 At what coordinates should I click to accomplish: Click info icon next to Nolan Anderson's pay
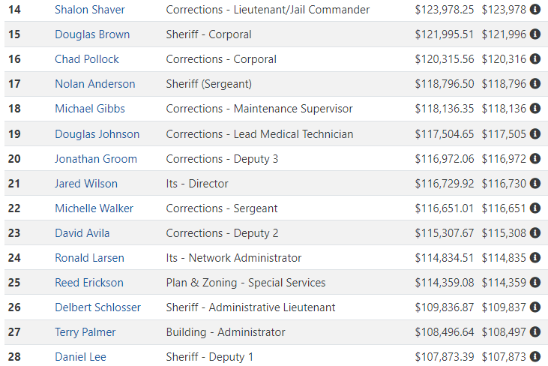pyautogui.click(x=535, y=84)
